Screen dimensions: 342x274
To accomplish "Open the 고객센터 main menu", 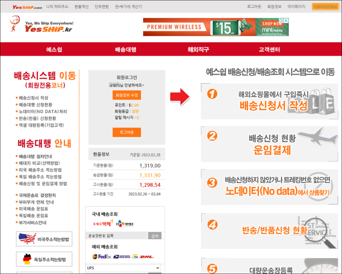I will pyautogui.click(x=269, y=49).
